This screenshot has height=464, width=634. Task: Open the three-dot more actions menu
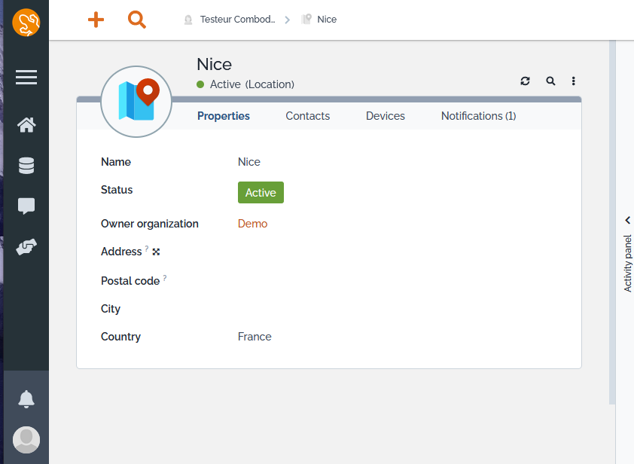click(574, 81)
